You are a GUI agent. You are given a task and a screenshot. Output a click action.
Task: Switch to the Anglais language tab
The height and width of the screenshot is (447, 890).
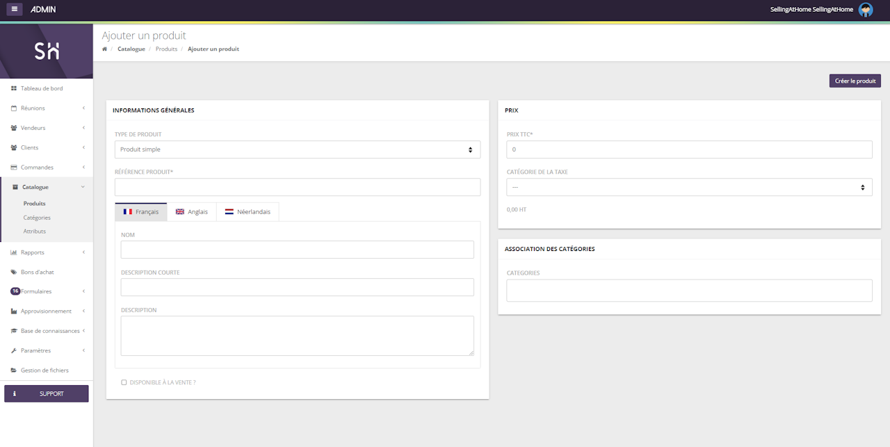192,212
